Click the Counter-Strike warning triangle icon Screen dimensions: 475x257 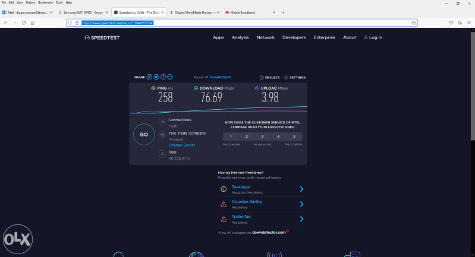click(x=224, y=204)
